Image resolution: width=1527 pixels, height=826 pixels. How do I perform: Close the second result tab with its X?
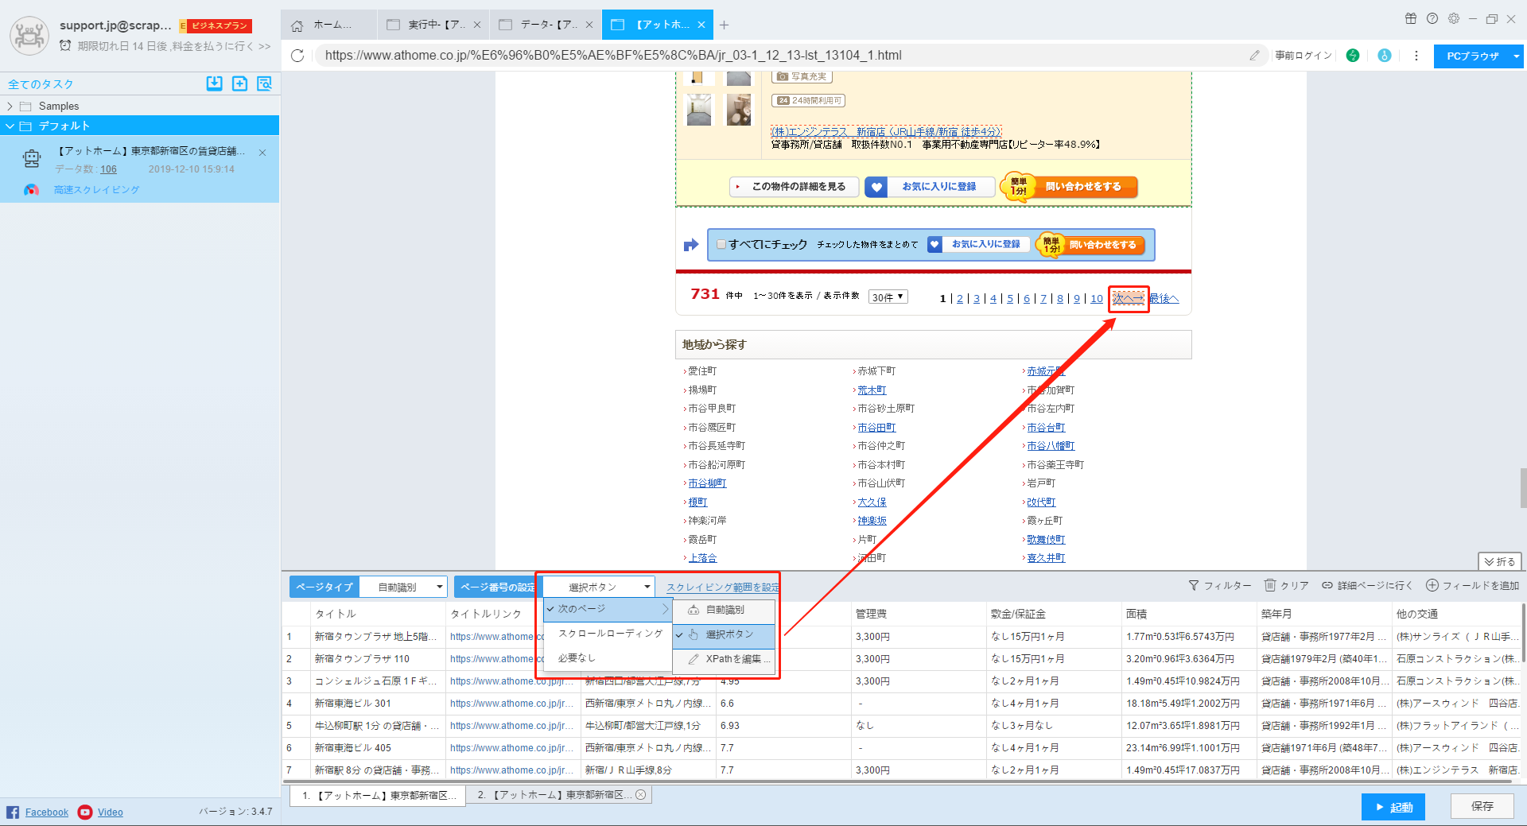[641, 794]
